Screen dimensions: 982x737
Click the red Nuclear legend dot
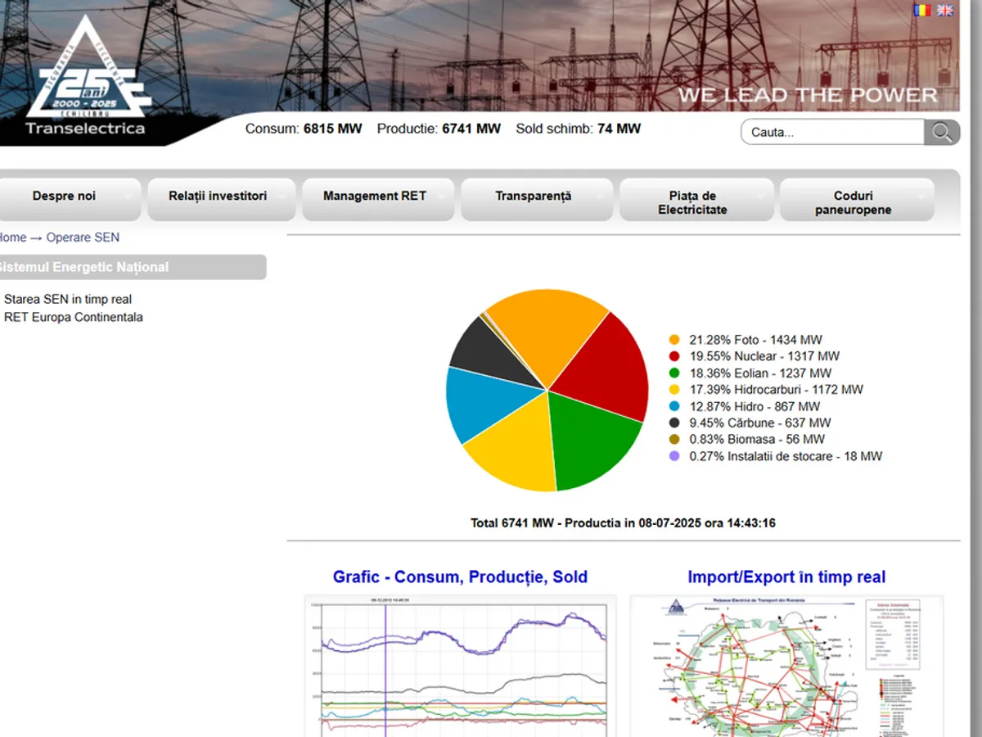pyautogui.click(x=674, y=356)
